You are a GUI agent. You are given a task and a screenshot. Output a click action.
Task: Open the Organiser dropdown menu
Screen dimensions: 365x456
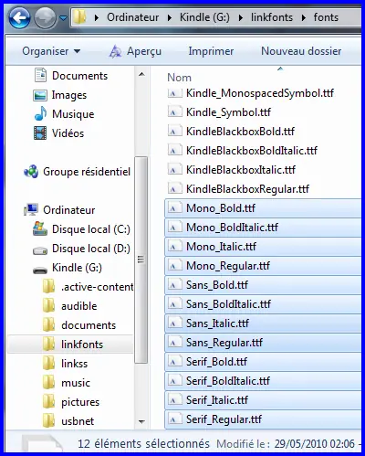click(51, 51)
